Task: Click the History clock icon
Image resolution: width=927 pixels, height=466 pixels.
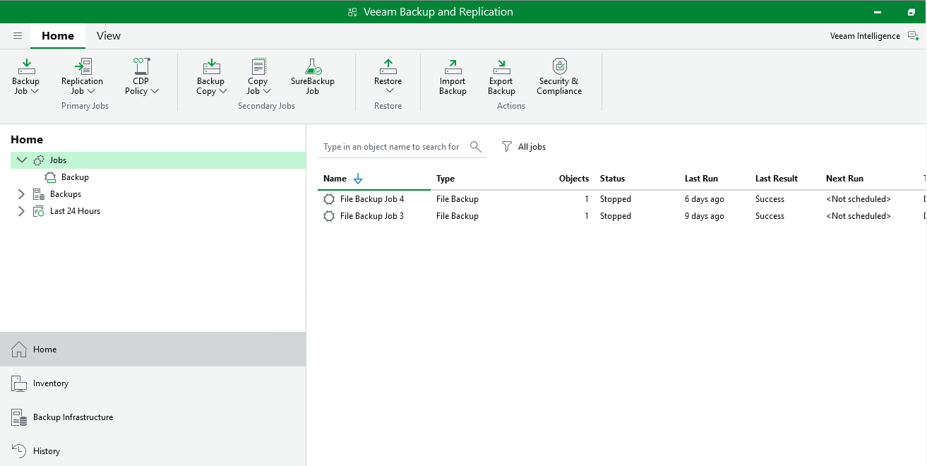Action: 19,451
